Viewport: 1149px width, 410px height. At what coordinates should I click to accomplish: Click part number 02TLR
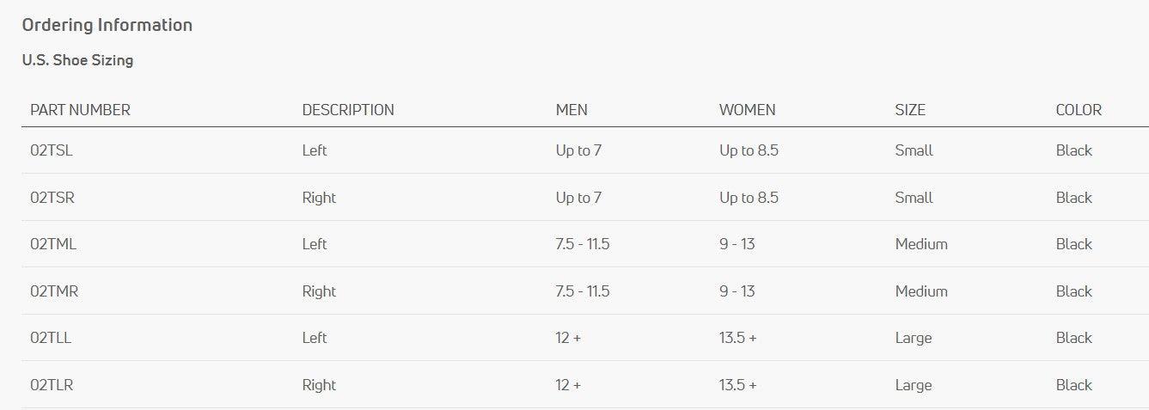click(x=52, y=385)
